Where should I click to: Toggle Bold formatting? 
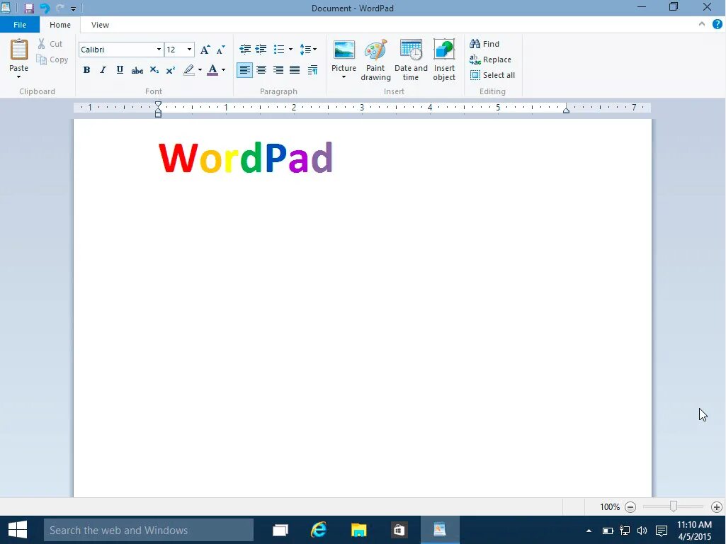pos(86,70)
